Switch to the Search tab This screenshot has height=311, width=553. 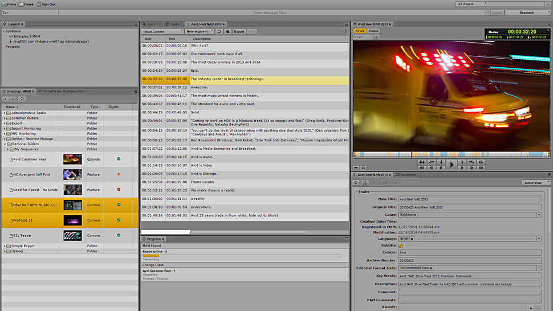point(150,24)
